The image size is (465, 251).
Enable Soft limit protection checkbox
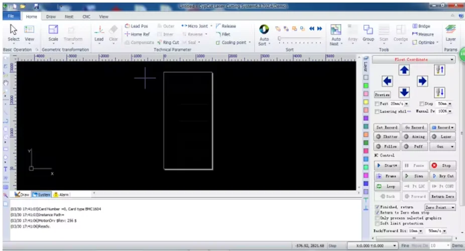pos(378,223)
